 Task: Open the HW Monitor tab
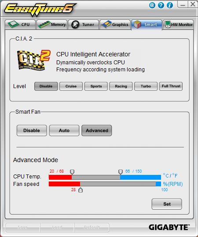[x=178, y=24]
